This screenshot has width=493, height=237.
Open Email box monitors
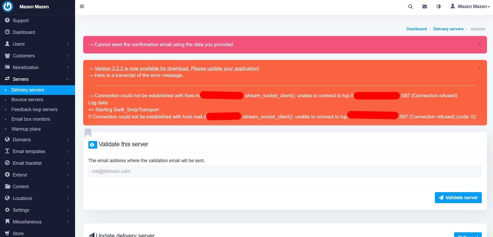coord(38,119)
